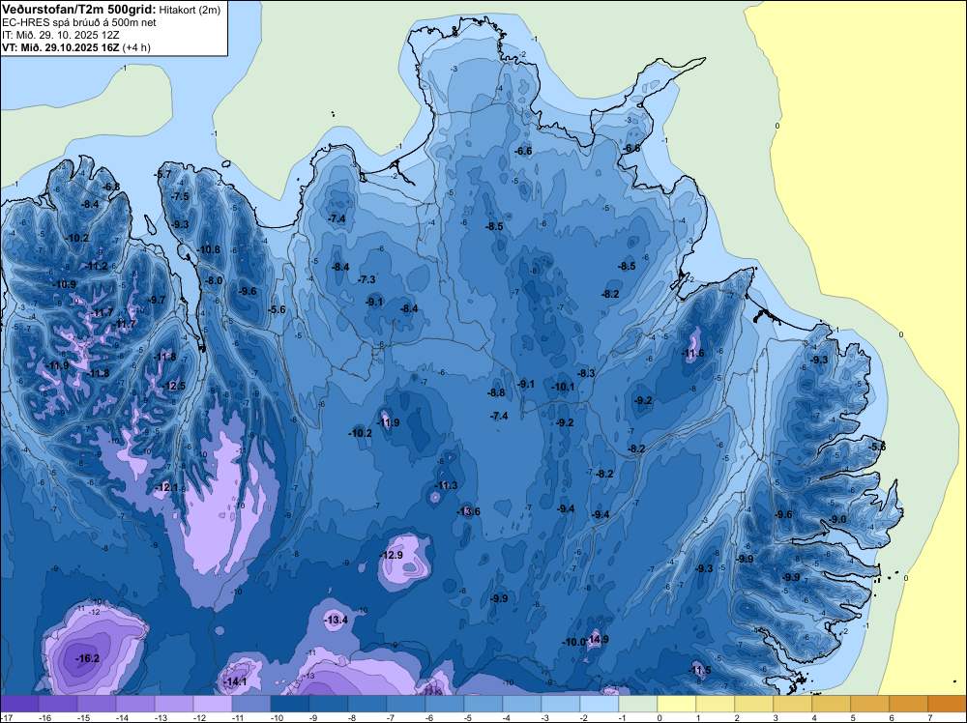This screenshot has width=967, height=723.
Task: Click the -11.6 temperature label
Action: [692, 353]
